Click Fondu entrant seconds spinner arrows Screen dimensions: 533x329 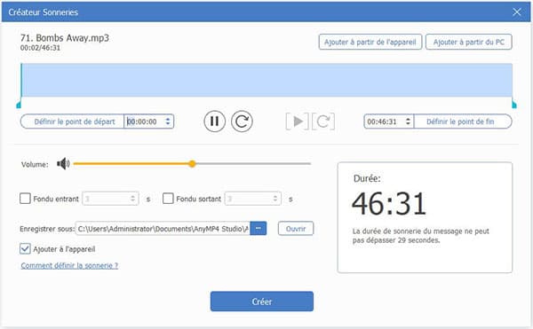133,199
